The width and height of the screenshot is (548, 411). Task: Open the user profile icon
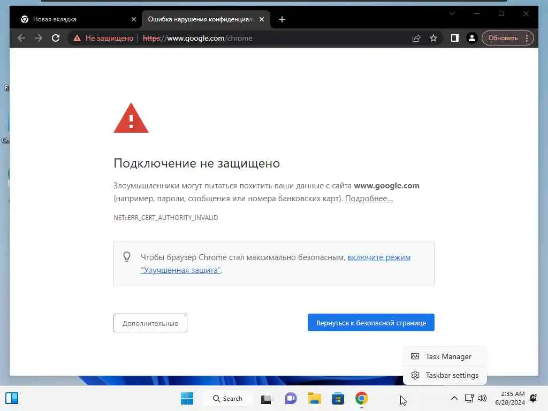471,38
